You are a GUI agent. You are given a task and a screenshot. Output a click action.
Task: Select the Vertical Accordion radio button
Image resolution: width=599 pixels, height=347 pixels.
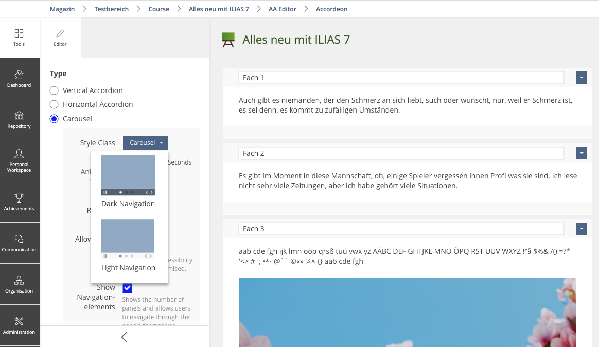54,90
